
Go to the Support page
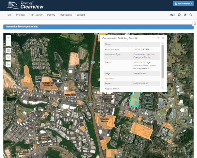pos(81,15)
